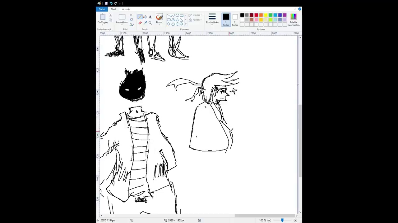Expand the full shapes gallery
Image resolution: width=398 pixels, height=223 pixels.
[186, 24]
